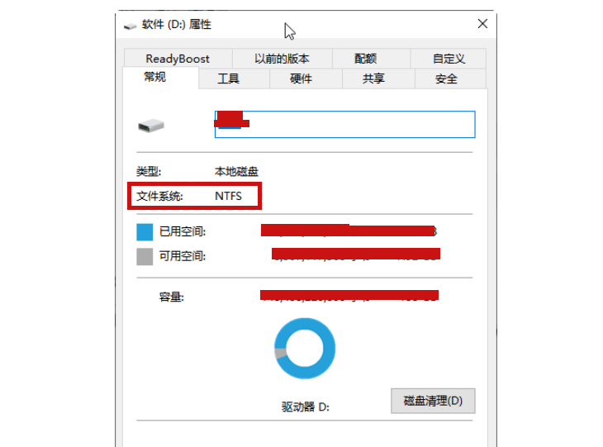This screenshot has height=447, width=603.
Task: Click the 本地磁盘 type value
Action: click(236, 172)
